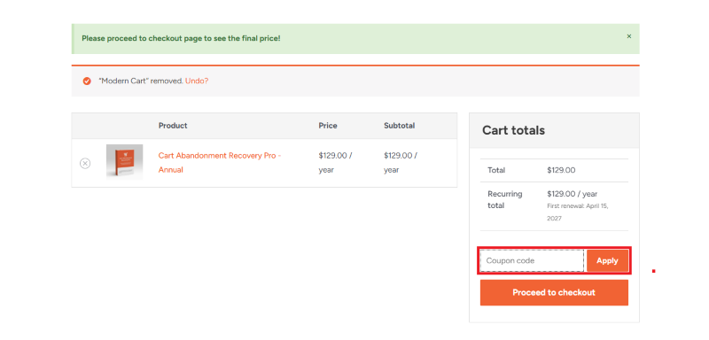Undo the Modern Cart removal
Image resolution: width=709 pixels, height=340 pixels.
click(x=197, y=81)
